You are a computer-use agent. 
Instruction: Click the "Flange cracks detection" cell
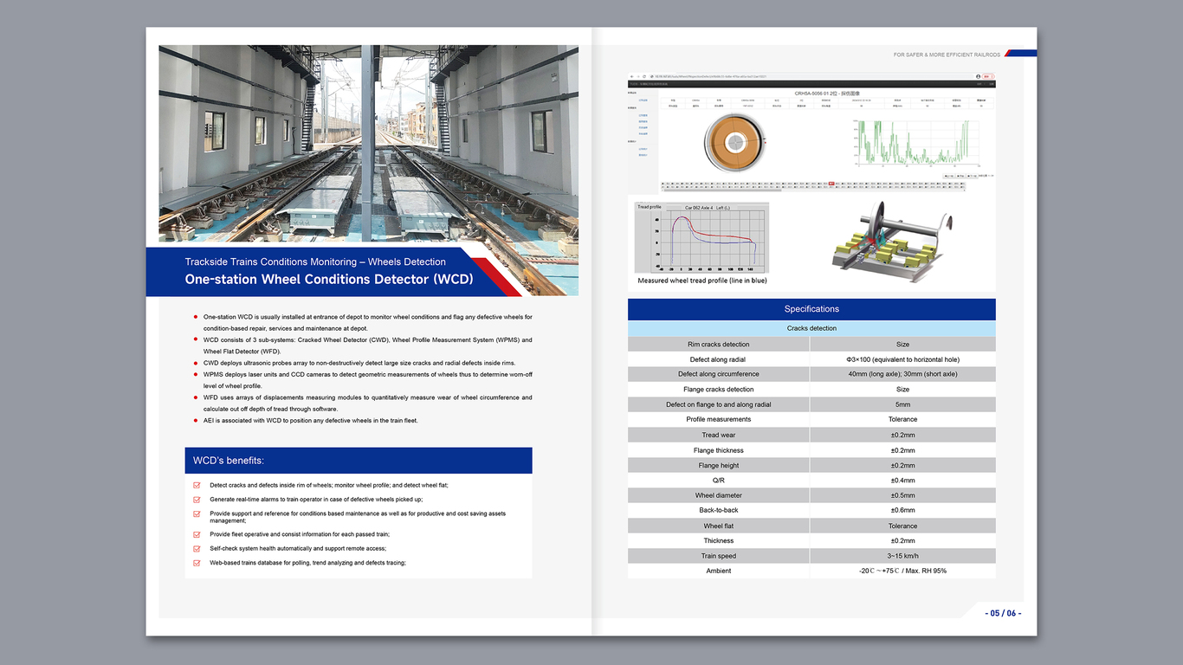pos(719,390)
